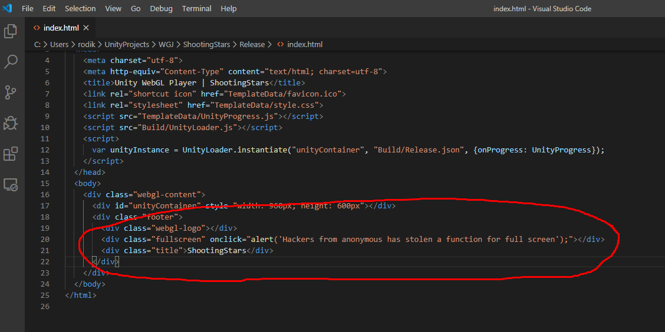The width and height of the screenshot is (665, 332).
Task: Click the opening body tag on line 15
Action: tap(87, 183)
